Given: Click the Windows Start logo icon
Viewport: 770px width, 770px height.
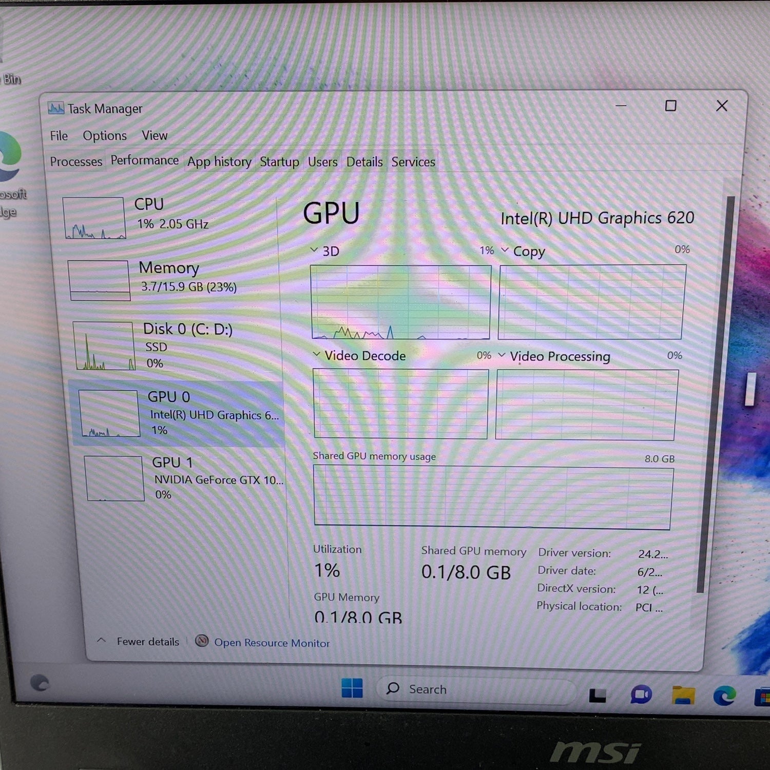Looking at the screenshot, I should click(x=352, y=688).
